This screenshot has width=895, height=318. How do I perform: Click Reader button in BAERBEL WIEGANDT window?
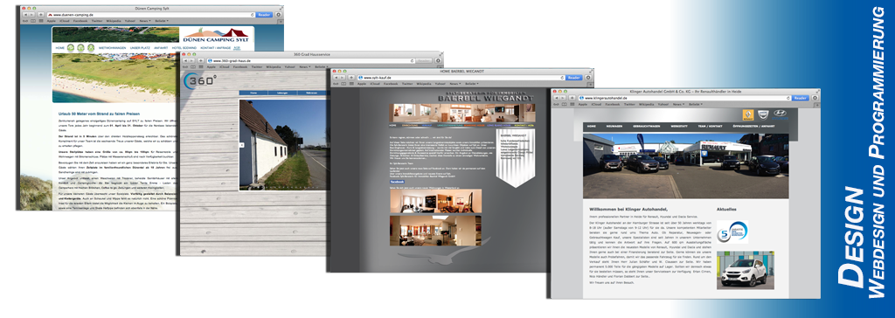(573, 78)
